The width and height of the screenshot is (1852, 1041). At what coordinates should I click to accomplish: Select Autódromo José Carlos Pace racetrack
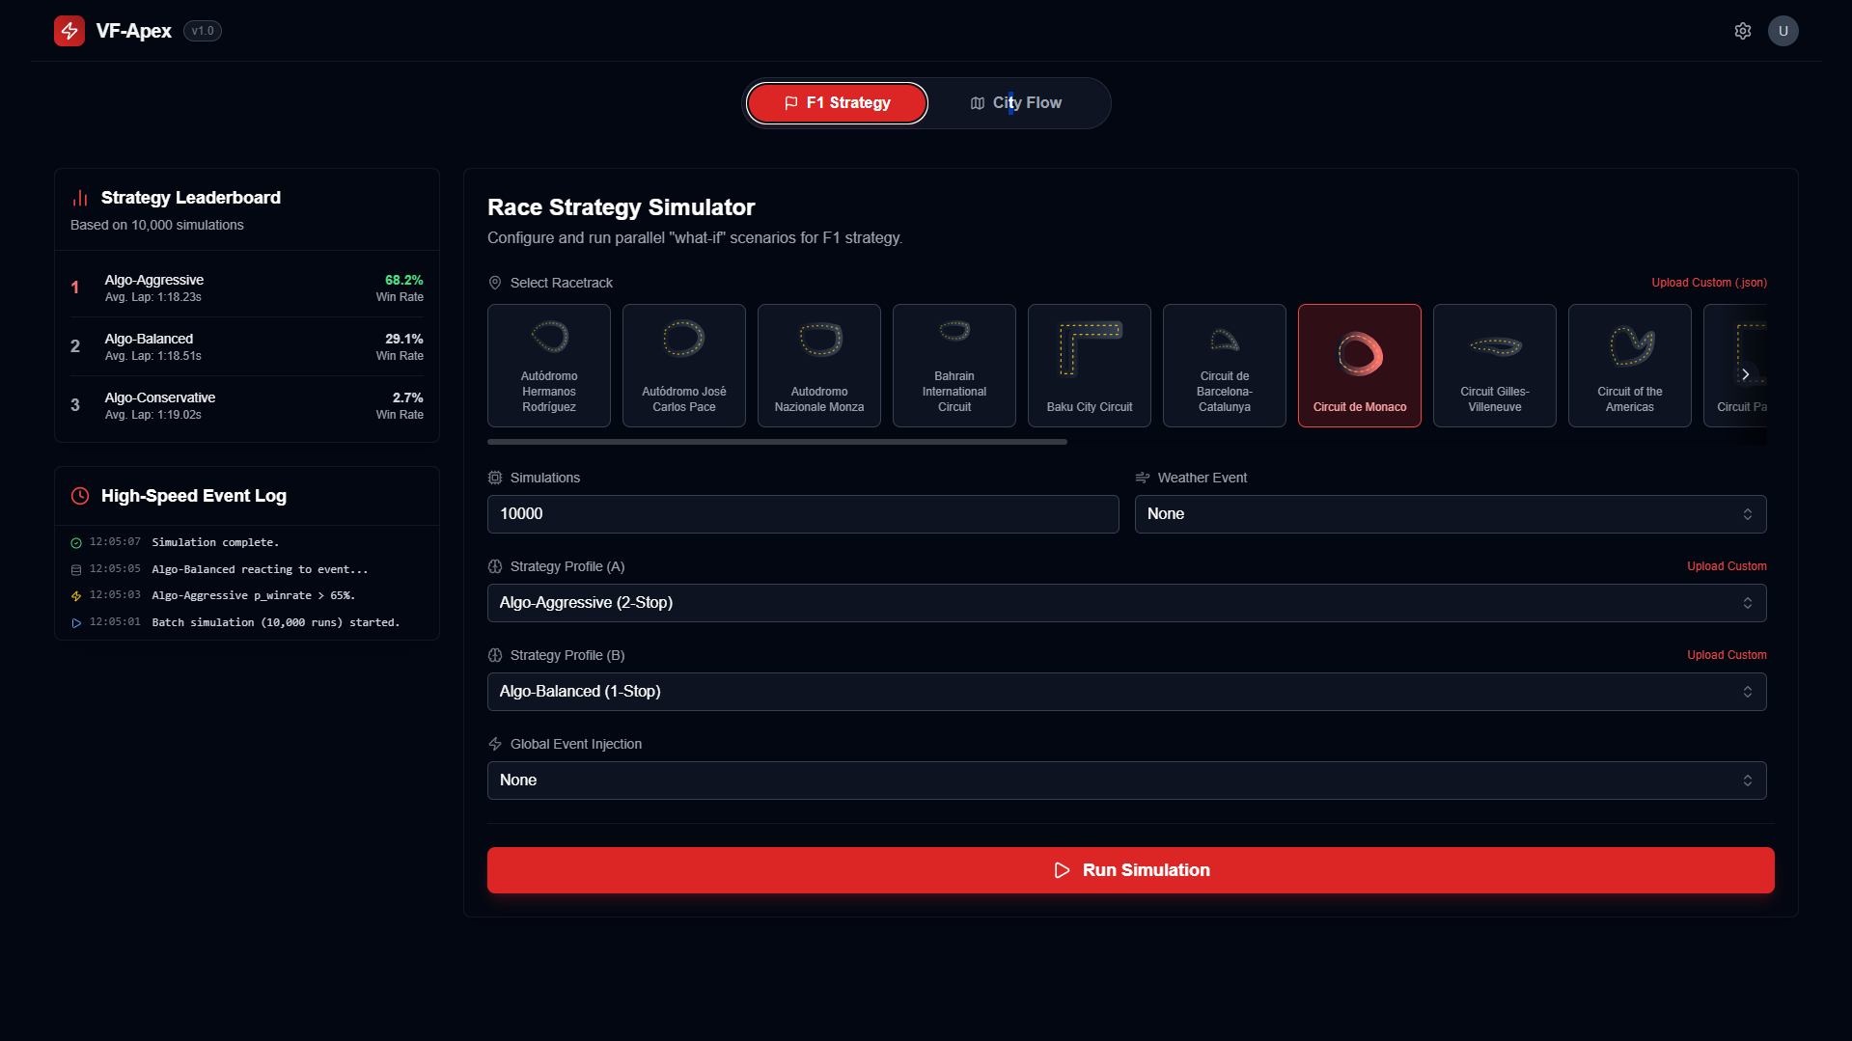click(684, 366)
